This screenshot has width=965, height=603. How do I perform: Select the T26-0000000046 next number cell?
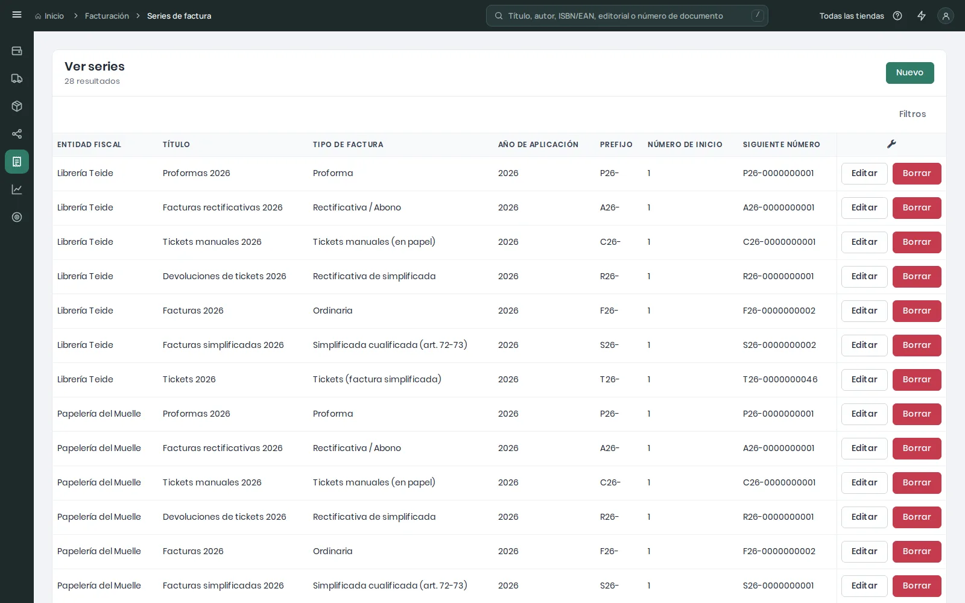[x=780, y=379]
